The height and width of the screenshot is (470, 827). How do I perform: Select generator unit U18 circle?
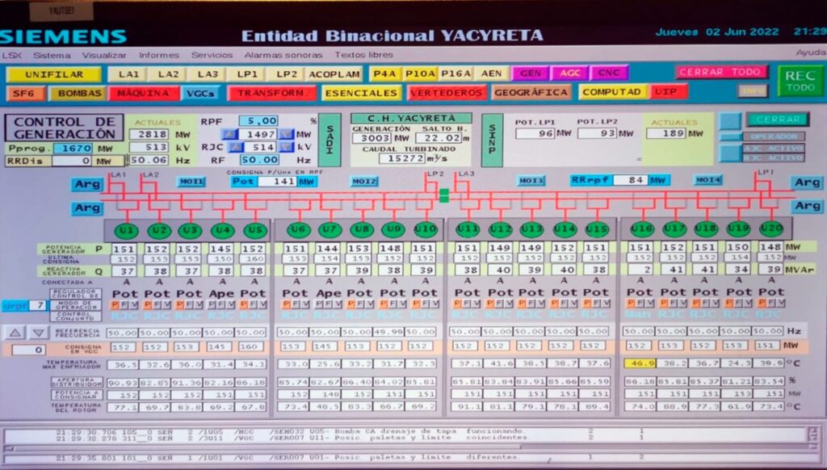click(x=706, y=229)
